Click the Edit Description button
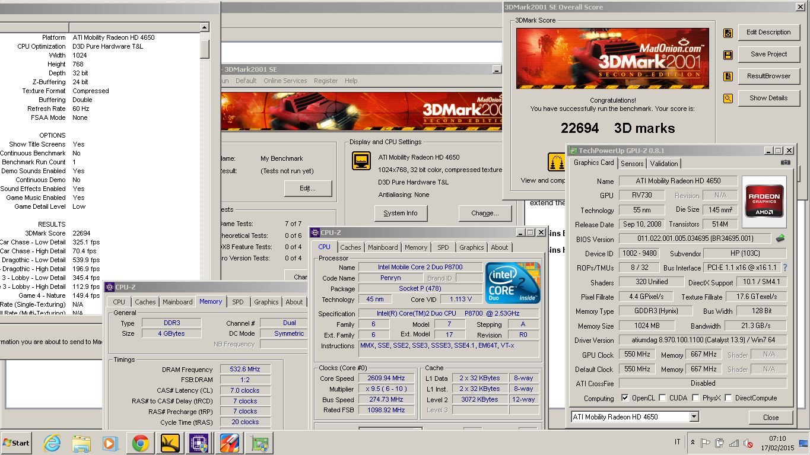 point(768,33)
